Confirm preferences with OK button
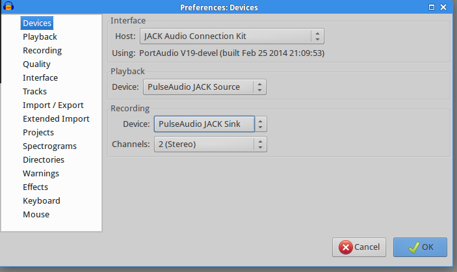Image resolution: width=457 pixels, height=272 pixels. click(x=419, y=247)
